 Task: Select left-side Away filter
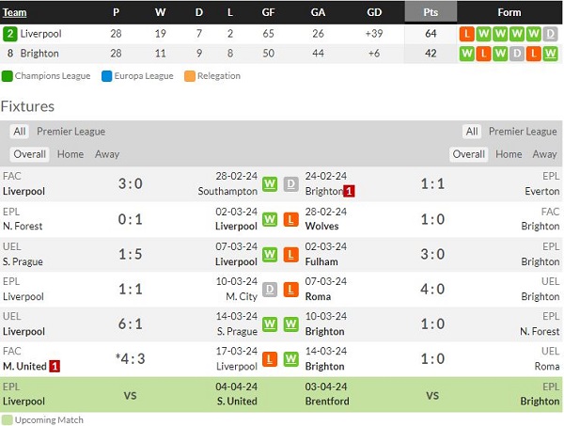click(x=107, y=154)
